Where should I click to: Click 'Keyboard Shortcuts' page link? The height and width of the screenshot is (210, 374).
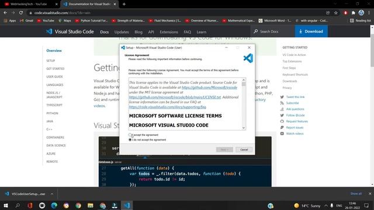[295, 75]
